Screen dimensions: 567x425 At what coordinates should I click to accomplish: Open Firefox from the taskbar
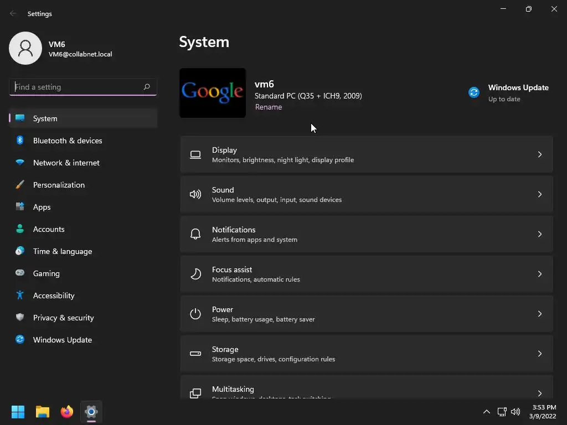point(67,412)
